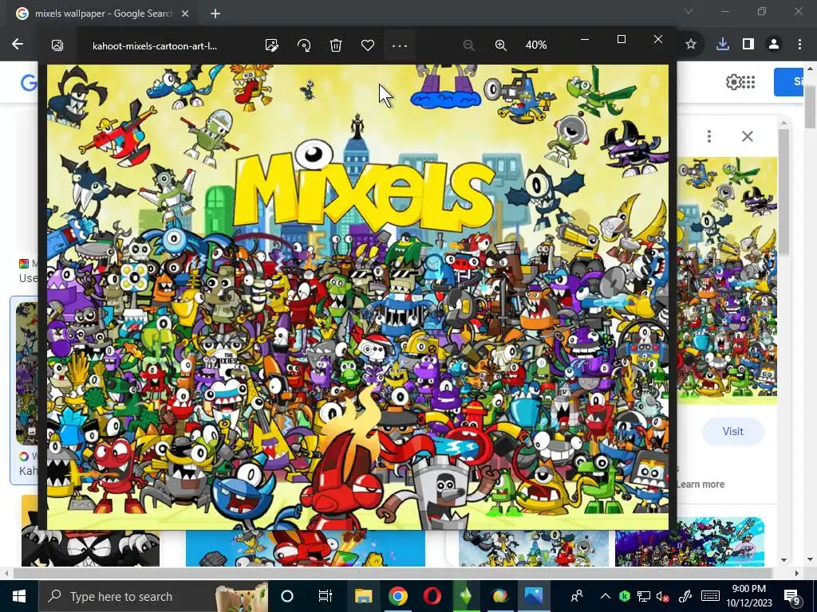Toggle the Chrome side panel
The image size is (817, 612).
[x=748, y=45]
